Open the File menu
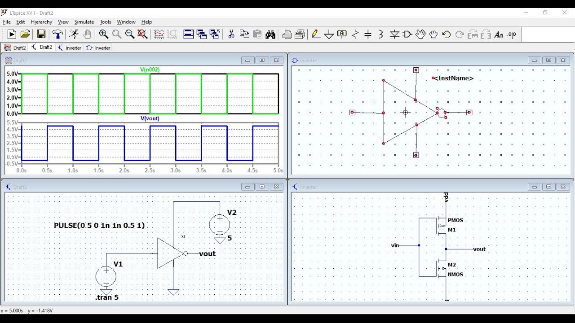The image size is (575, 323). pyautogui.click(x=7, y=22)
